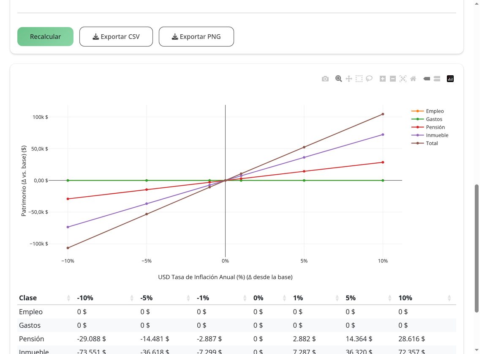
Task: Select the 2.882 $ table cell
Action: 305,339
